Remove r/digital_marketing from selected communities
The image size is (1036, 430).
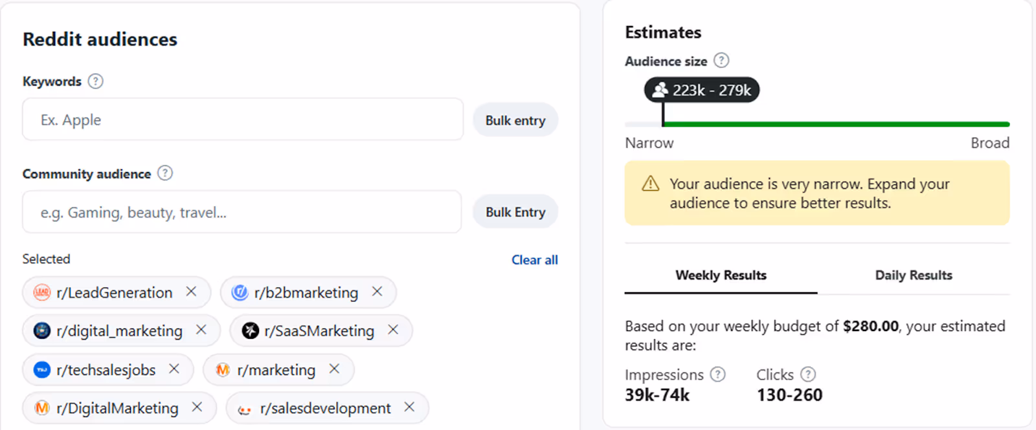click(201, 330)
